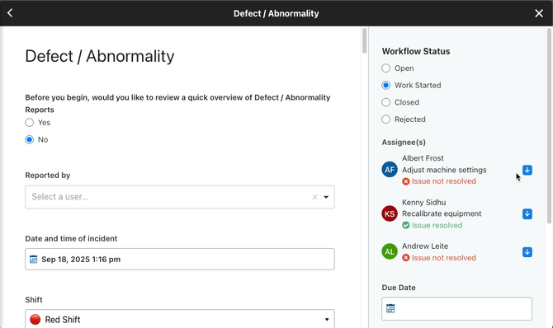The width and height of the screenshot is (553, 328).
Task: Click 'Recalibrate equipment' text
Action: [442, 213]
